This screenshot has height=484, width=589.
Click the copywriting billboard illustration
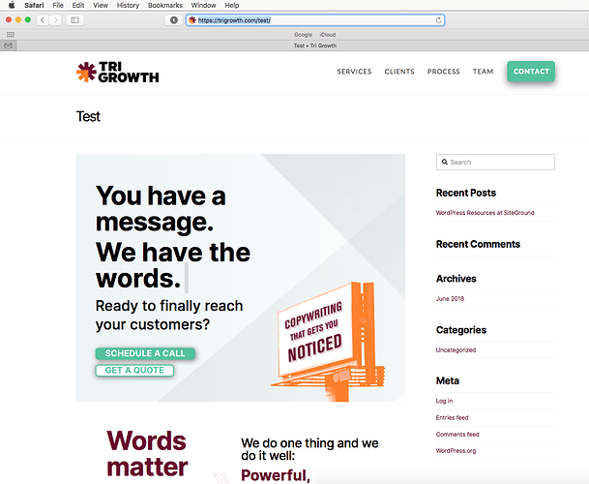pyautogui.click(x=328, y=342)
